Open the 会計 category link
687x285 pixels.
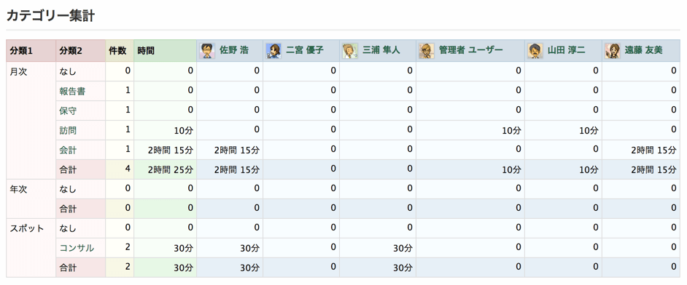[x=68, y=150]
